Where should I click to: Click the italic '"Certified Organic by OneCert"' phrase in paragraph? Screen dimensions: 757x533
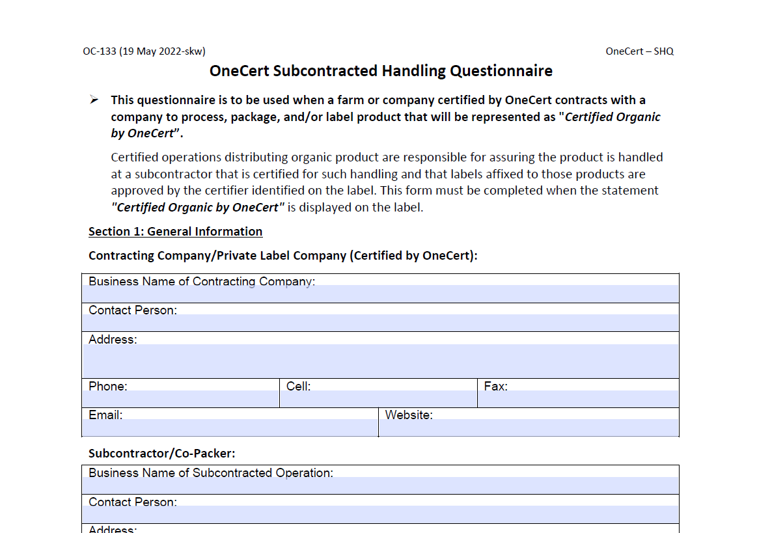[197, 208]
